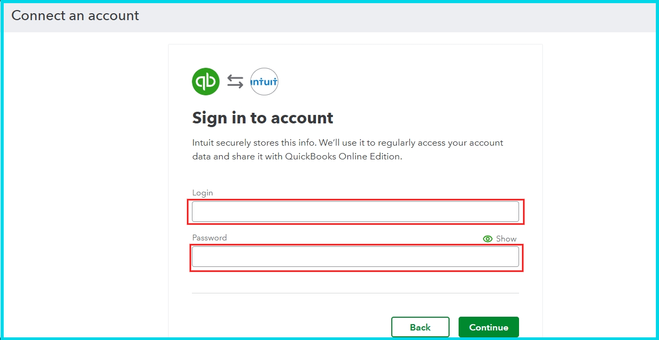The width and height of the screenshot is (659, 340).
Task: Click the "Show" text beside the eye icon
Action: pos(506,239)
